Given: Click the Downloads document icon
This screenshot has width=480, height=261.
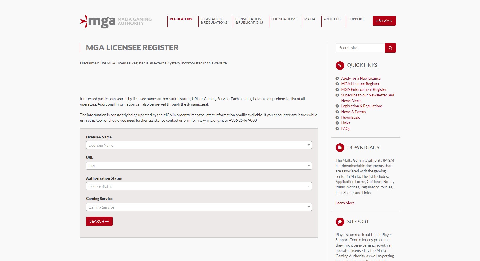Looking at the screenshot, I should tap(340, 148).
